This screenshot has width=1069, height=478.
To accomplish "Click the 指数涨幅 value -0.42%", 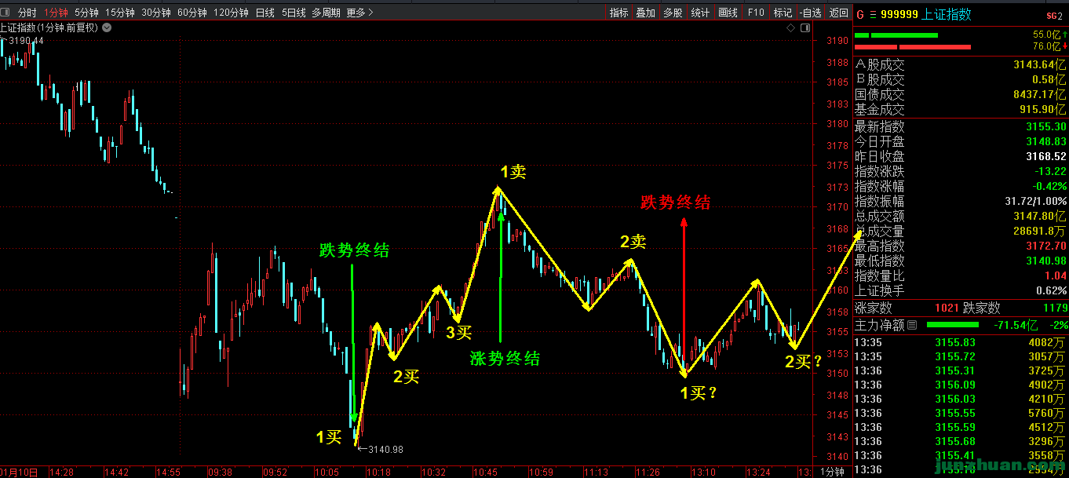I will tap(1050, 186).
